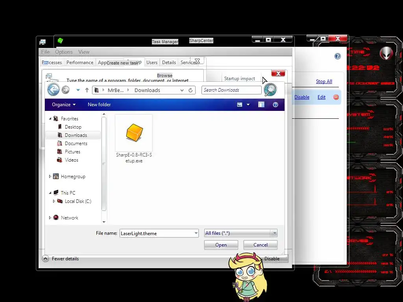
Task: Open the Organize menu
Action: pos(64,105)
